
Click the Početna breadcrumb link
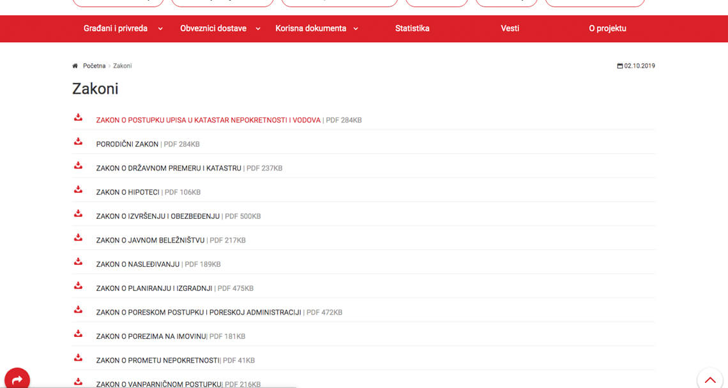pos(95,66)
